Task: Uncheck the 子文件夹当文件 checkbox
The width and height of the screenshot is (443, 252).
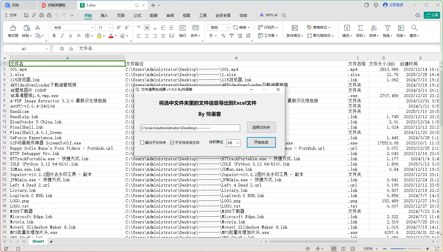Action: (x=172, y=143)
